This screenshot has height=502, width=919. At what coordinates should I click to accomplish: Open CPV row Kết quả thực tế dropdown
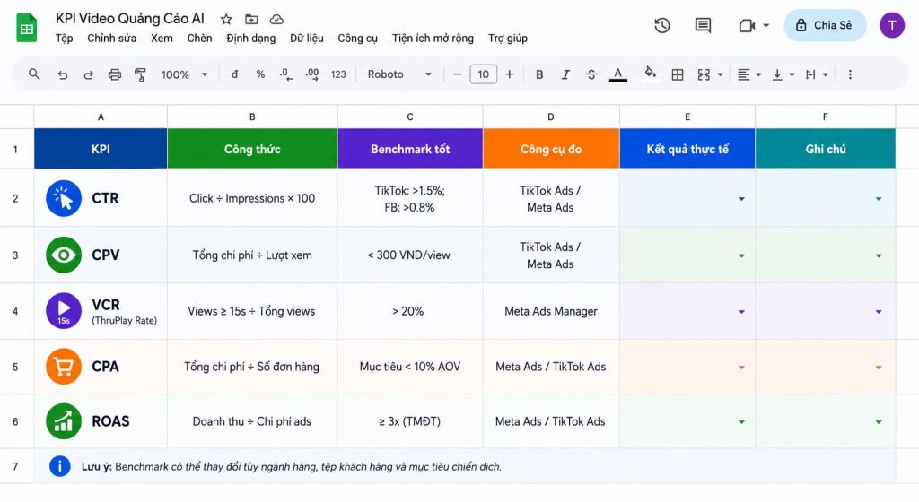[741, 255]
